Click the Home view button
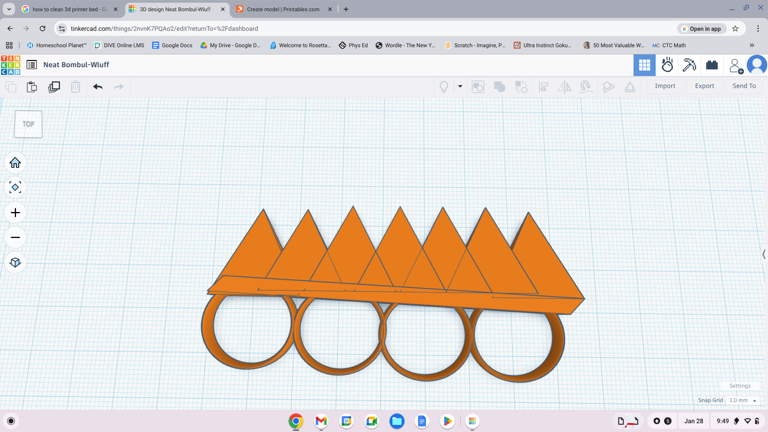 pyautogui.click(x=15, y=163)
